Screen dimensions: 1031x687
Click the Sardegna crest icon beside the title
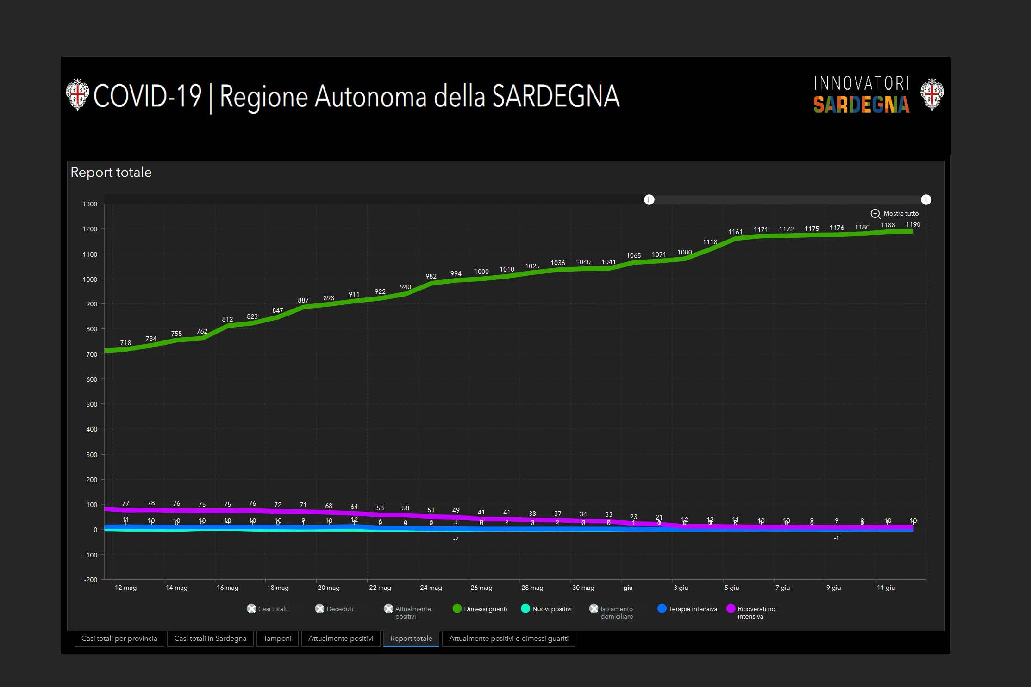(x=77, y=95)
